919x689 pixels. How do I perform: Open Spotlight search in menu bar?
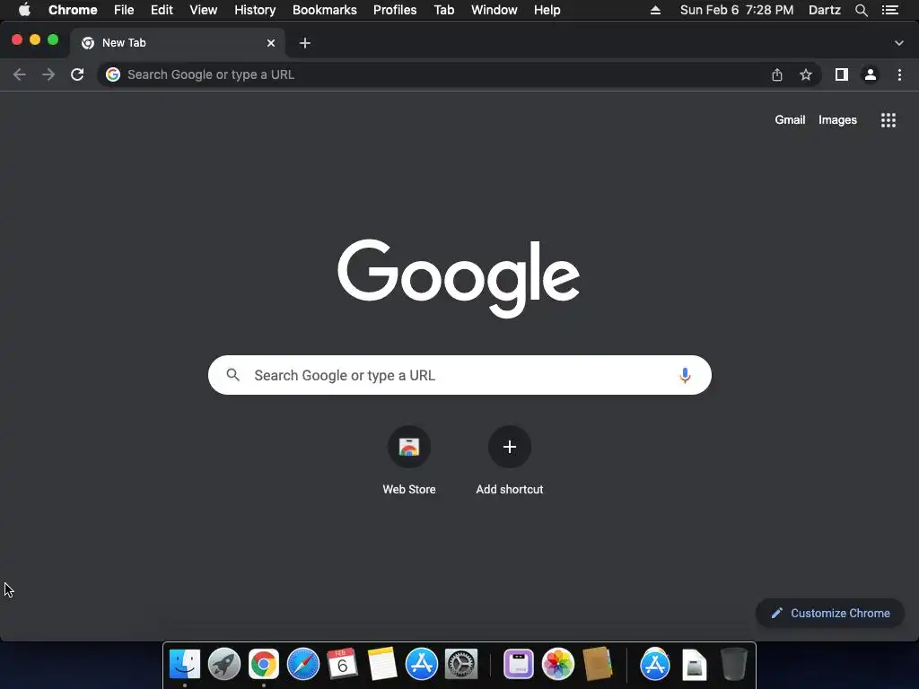861,10
